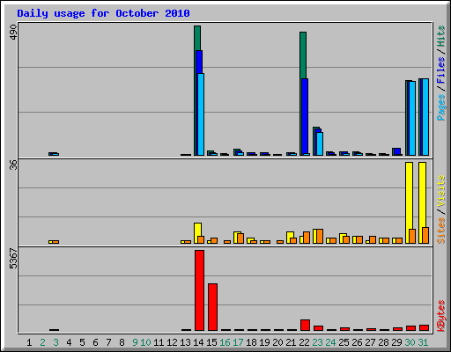Click day 25 on the x-axis
The width and height of the screenshot is (451, 352).
click(344, 342)
